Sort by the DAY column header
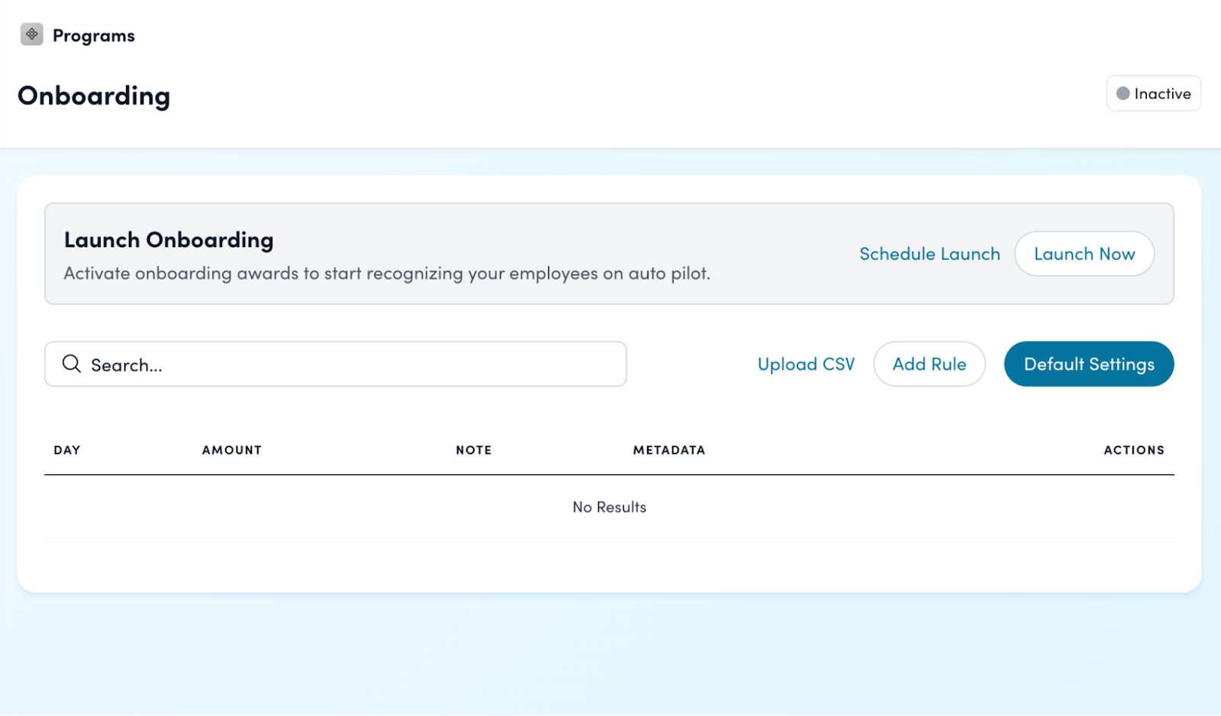 click(x=67, y=450)
